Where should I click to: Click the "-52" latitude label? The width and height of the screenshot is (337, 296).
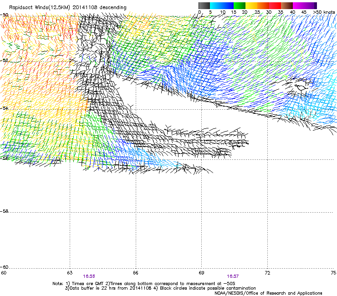click(4, 61)
